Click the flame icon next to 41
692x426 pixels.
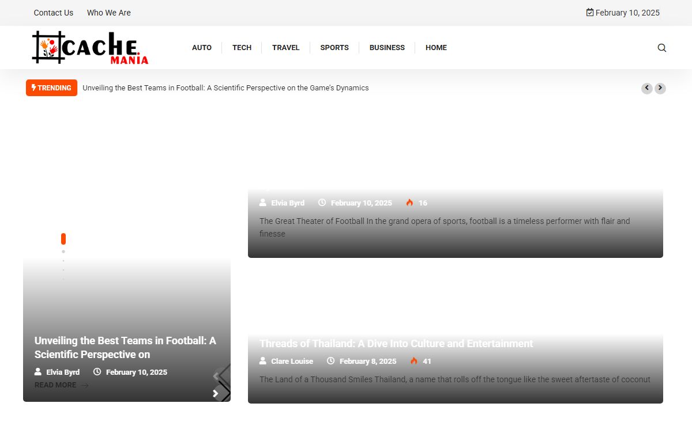tap(413, 361)
